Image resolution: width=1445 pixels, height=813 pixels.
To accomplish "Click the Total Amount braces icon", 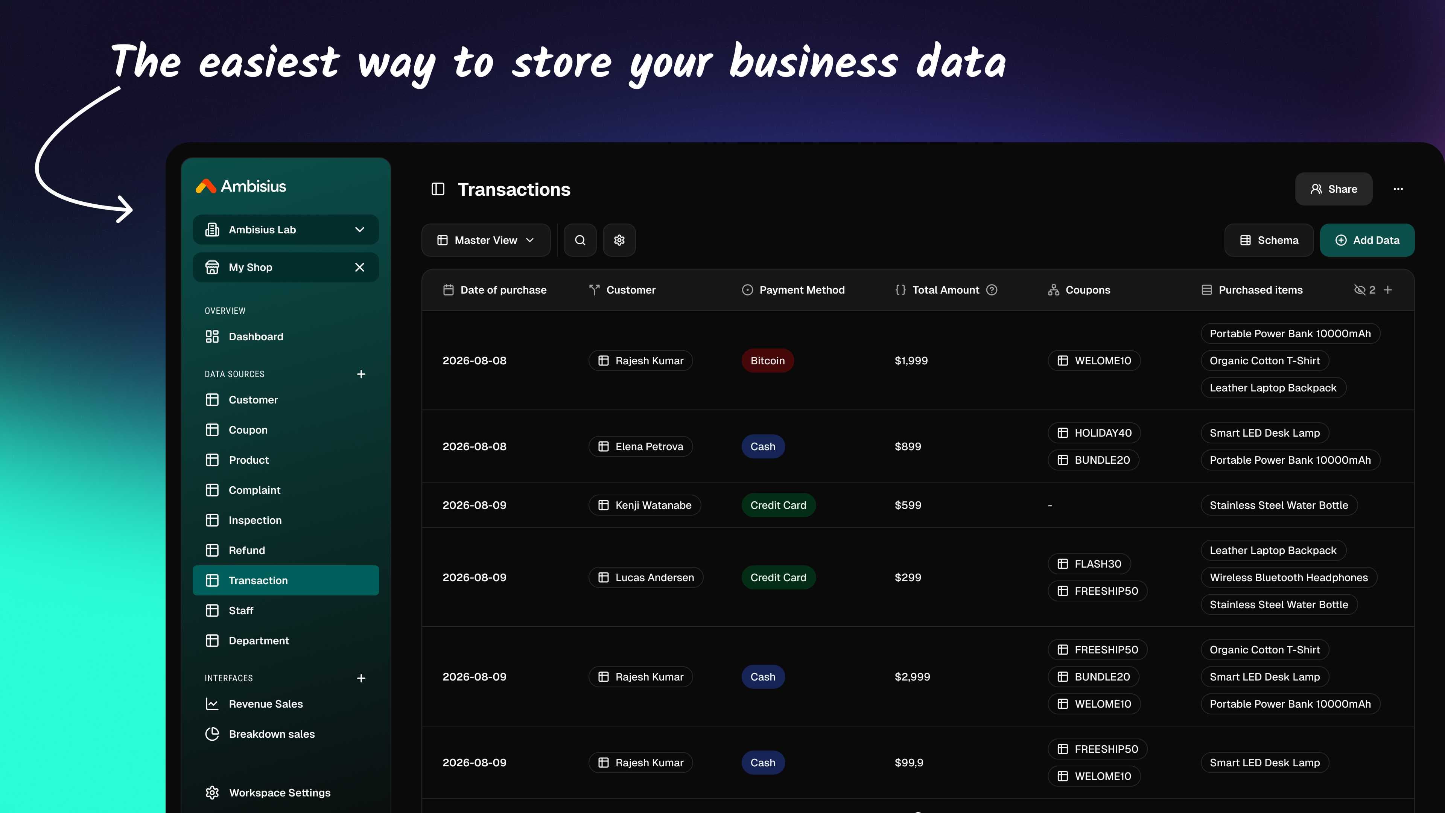I will [x=900, y=290].
